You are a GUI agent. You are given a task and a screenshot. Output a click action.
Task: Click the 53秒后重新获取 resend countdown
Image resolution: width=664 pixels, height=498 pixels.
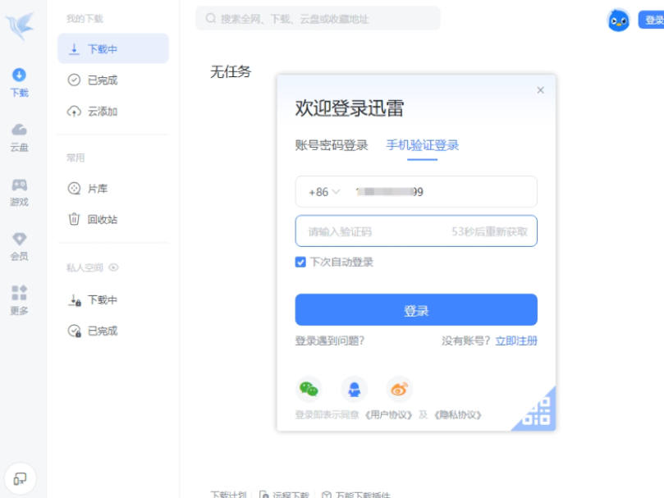[489, 231]
